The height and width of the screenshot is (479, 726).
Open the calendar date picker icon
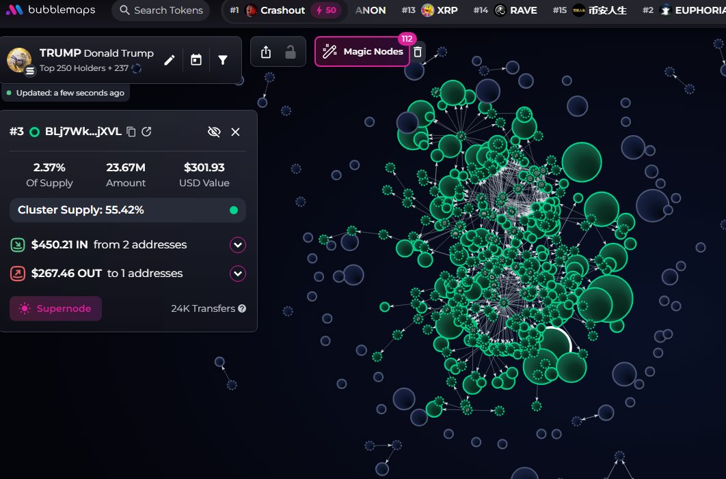point(196,60)
